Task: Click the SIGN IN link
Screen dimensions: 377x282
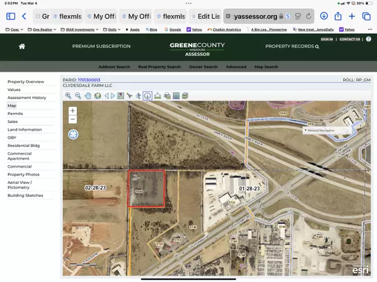Action: 327,39
